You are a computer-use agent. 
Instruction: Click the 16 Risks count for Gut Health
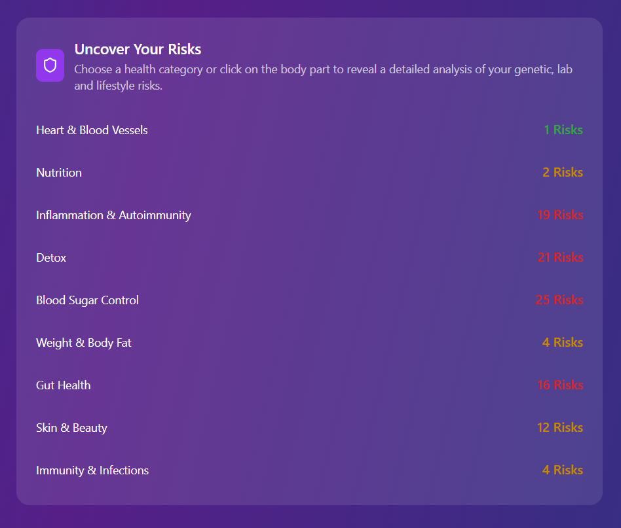pyautogui.click(x=559, y=385)
